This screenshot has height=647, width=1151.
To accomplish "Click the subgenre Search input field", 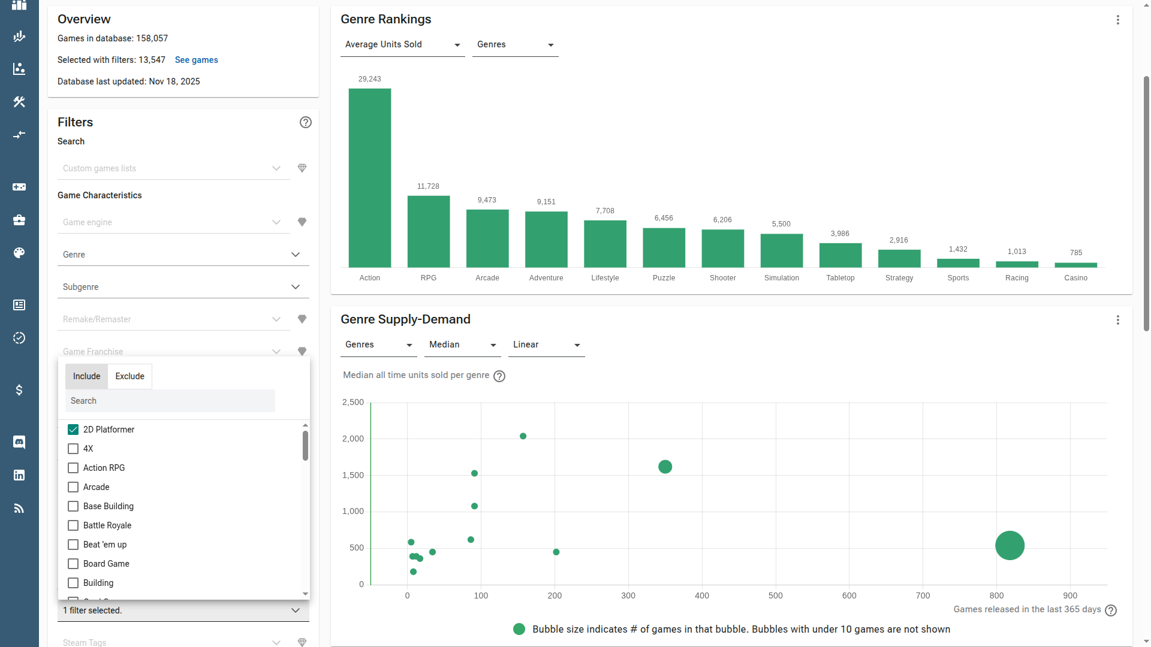I will (x=170, y=401).
